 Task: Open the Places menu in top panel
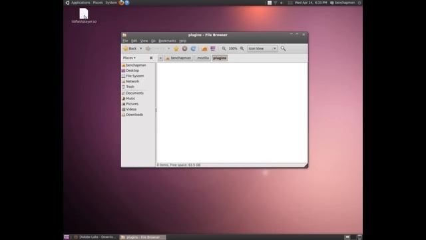click(x=98, y=3)
